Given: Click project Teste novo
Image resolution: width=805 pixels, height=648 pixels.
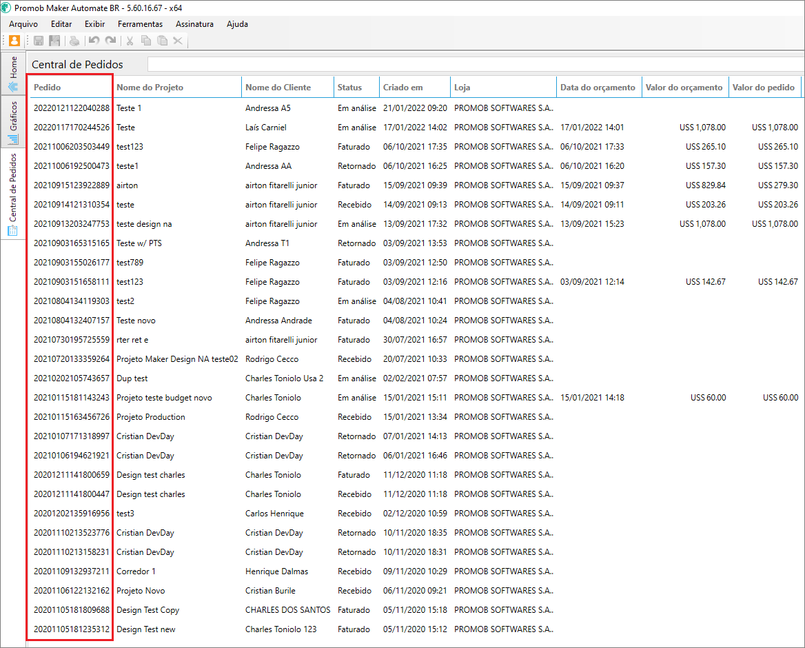Looking at the screenshot, I should [136, 321].
